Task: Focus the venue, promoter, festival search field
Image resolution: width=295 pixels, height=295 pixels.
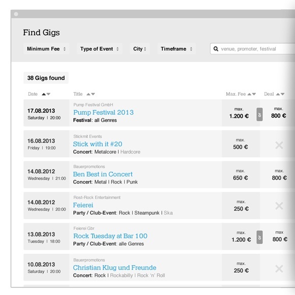Action: (x=252, y=49)
